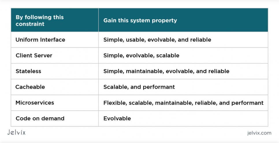Select the 'By following this constraint' header

click(55, 20)
